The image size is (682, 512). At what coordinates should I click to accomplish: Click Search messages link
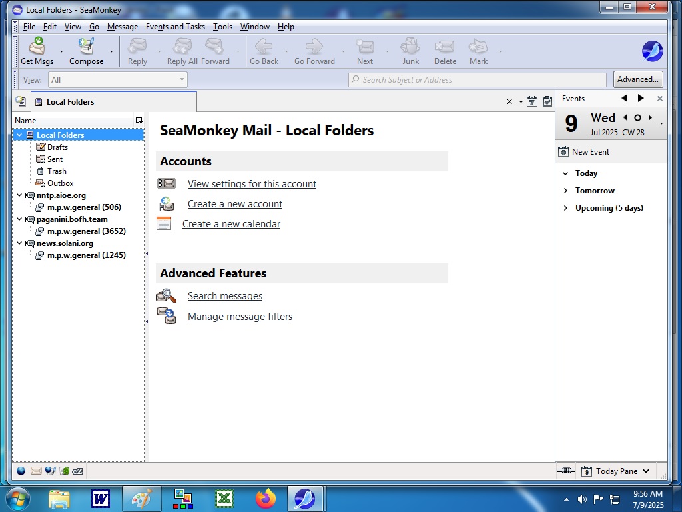[x=225, y=295]
